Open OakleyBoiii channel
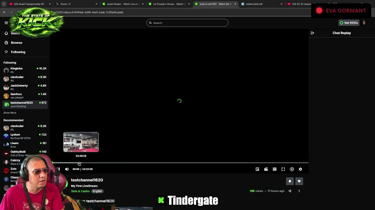The height and width of the screenshot is (210, 375). pyautogui.click(x=25, y=153)
